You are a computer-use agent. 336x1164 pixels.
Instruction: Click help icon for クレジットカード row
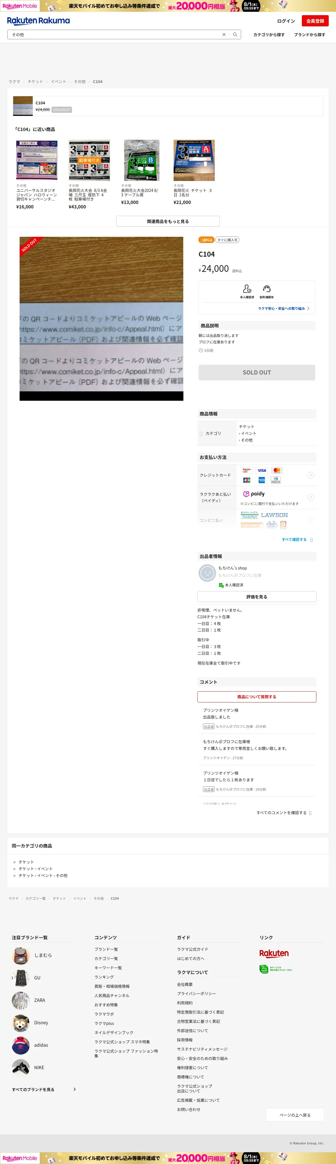(311, 475)
